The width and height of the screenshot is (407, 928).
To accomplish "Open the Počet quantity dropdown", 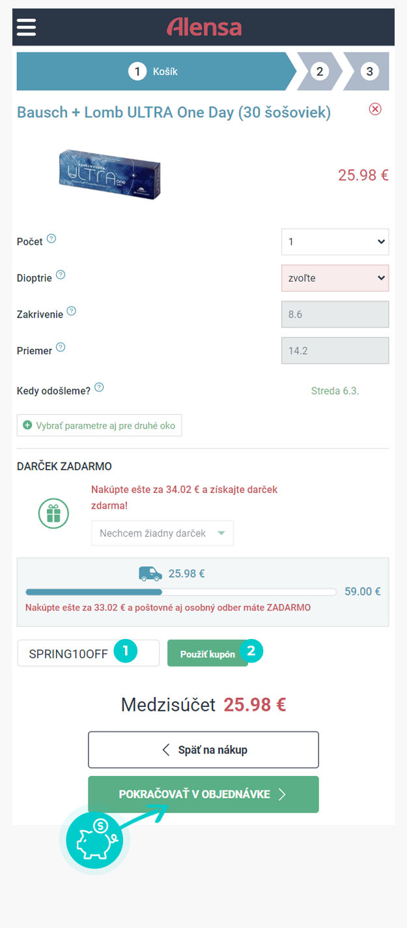I will click(x=335, y=242).
